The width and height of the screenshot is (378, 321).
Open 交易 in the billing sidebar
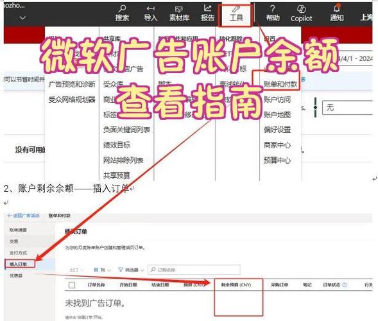coord(13,241)
